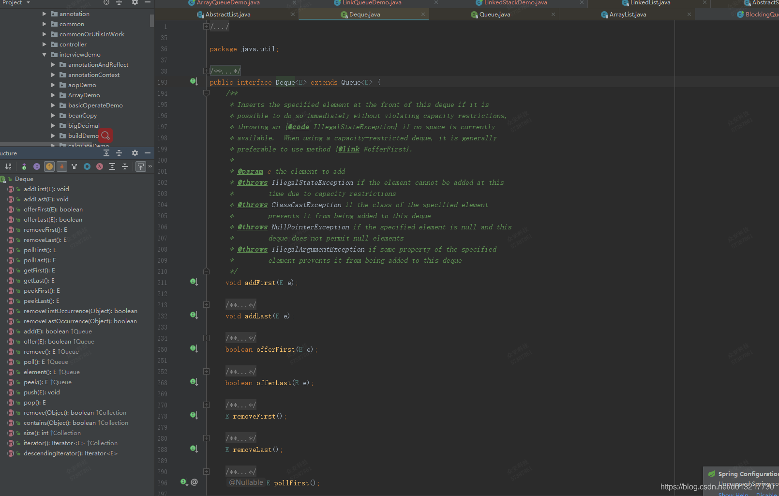
Task: Expand the commonOrUtilsInWork folder
Action: click(45, 34)
